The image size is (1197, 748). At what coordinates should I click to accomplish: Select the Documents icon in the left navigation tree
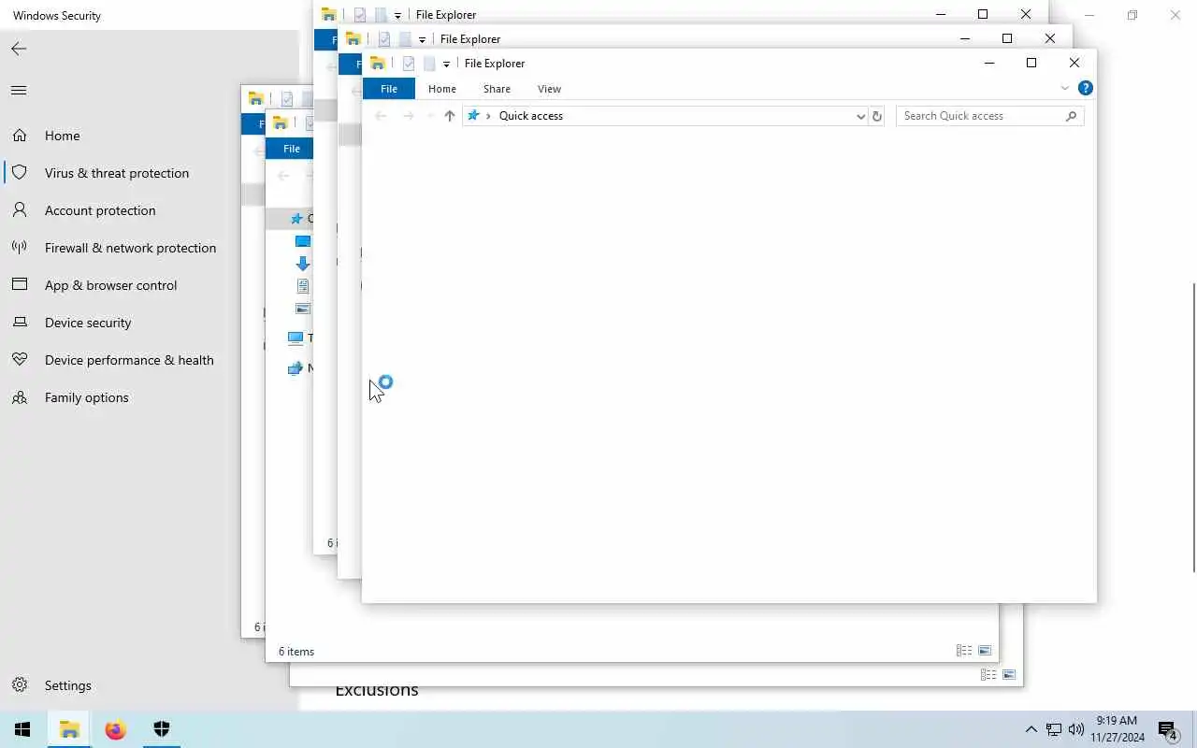(303, 286)
